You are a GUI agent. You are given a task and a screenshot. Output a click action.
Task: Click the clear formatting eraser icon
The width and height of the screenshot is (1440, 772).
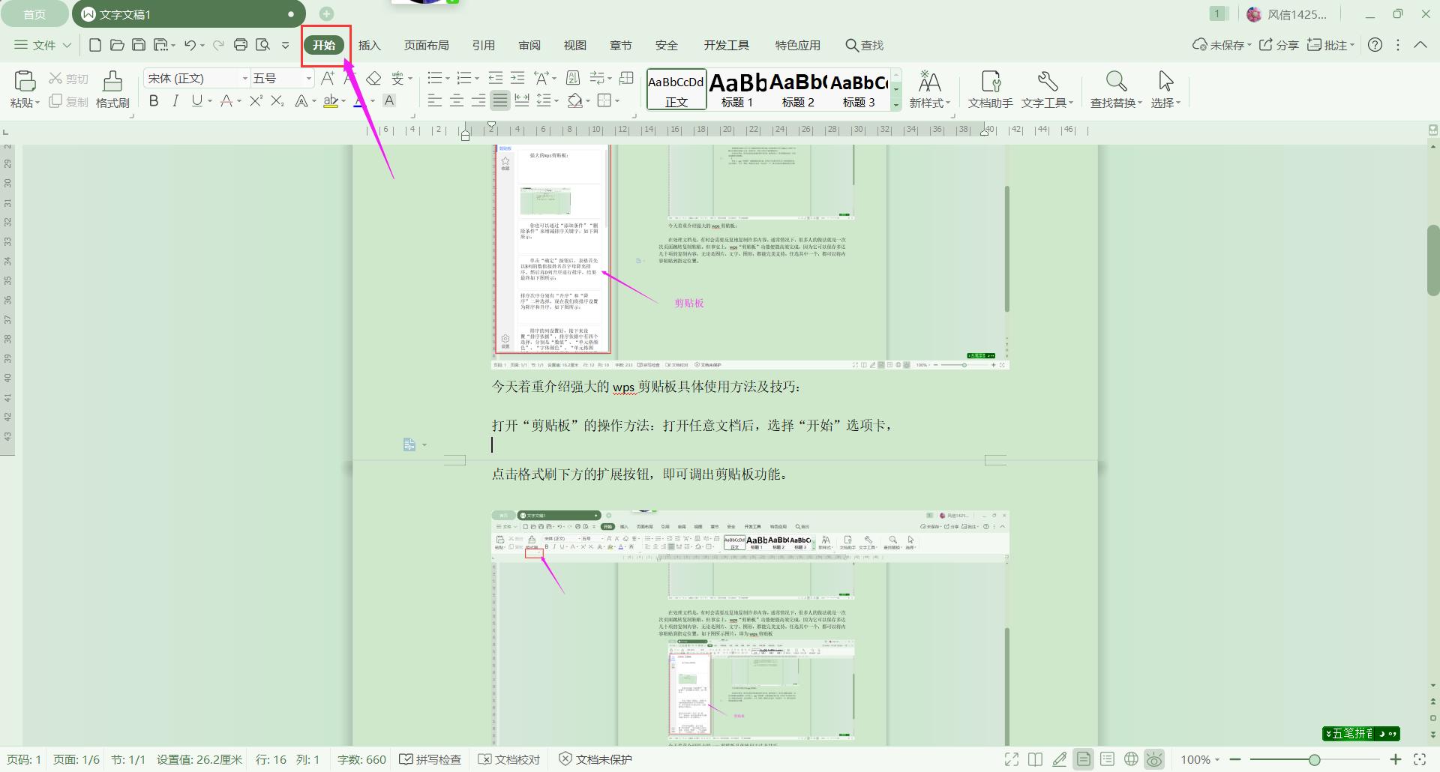[373, 78]
